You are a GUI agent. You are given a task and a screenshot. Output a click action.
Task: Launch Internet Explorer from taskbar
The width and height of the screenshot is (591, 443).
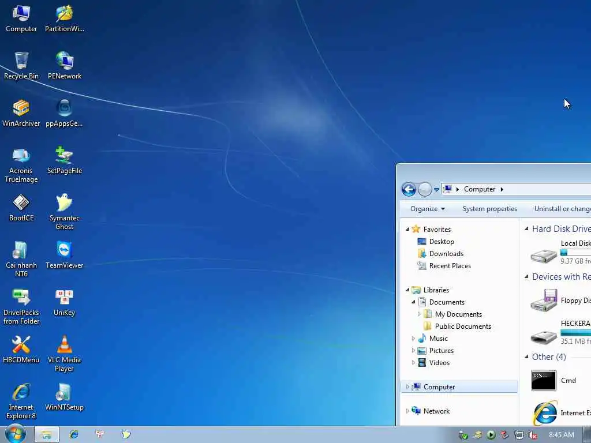pos(73,434)
